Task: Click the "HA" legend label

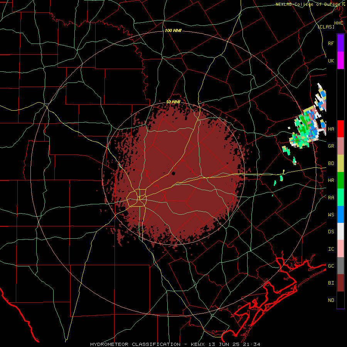Action: coord(331,129)
